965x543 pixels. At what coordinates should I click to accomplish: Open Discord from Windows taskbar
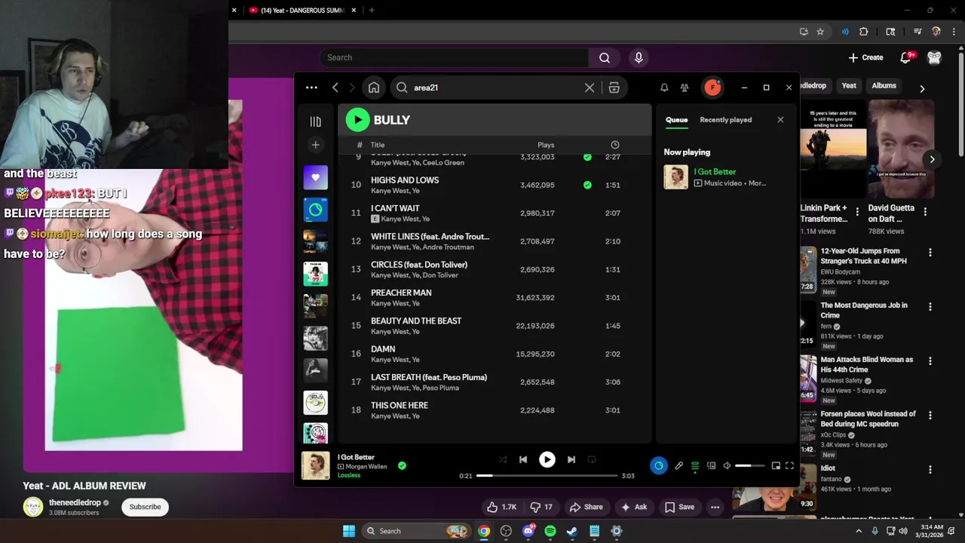tap(528, 531)
